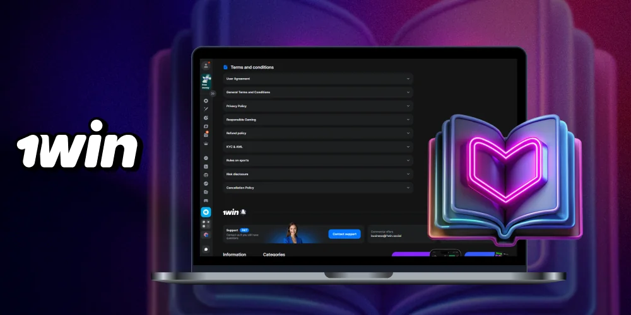Expand the Rules on sports section

[318, 160]
